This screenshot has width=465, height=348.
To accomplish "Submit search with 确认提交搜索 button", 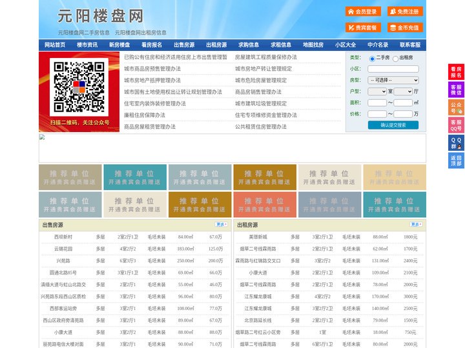I will tap(393, 125).
